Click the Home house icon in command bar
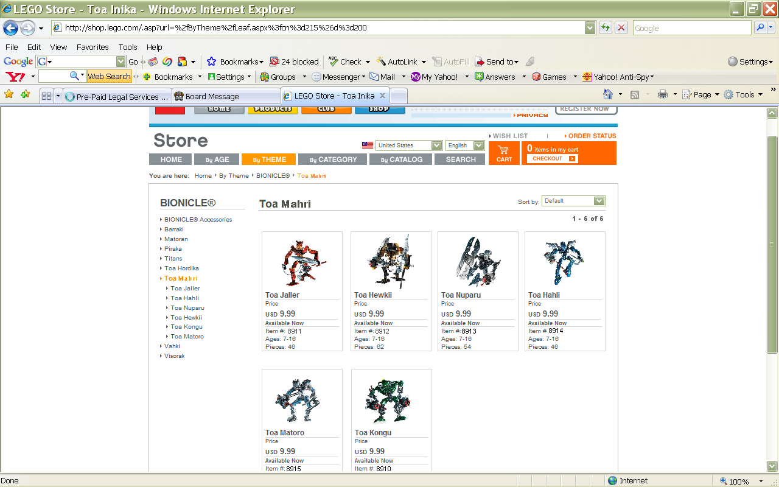 607,94
